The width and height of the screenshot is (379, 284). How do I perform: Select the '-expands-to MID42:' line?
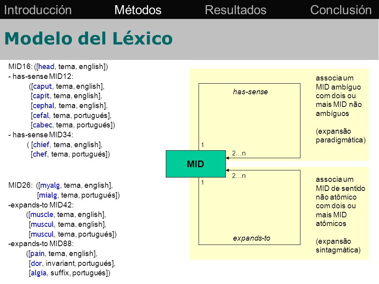tap(41, 205)
